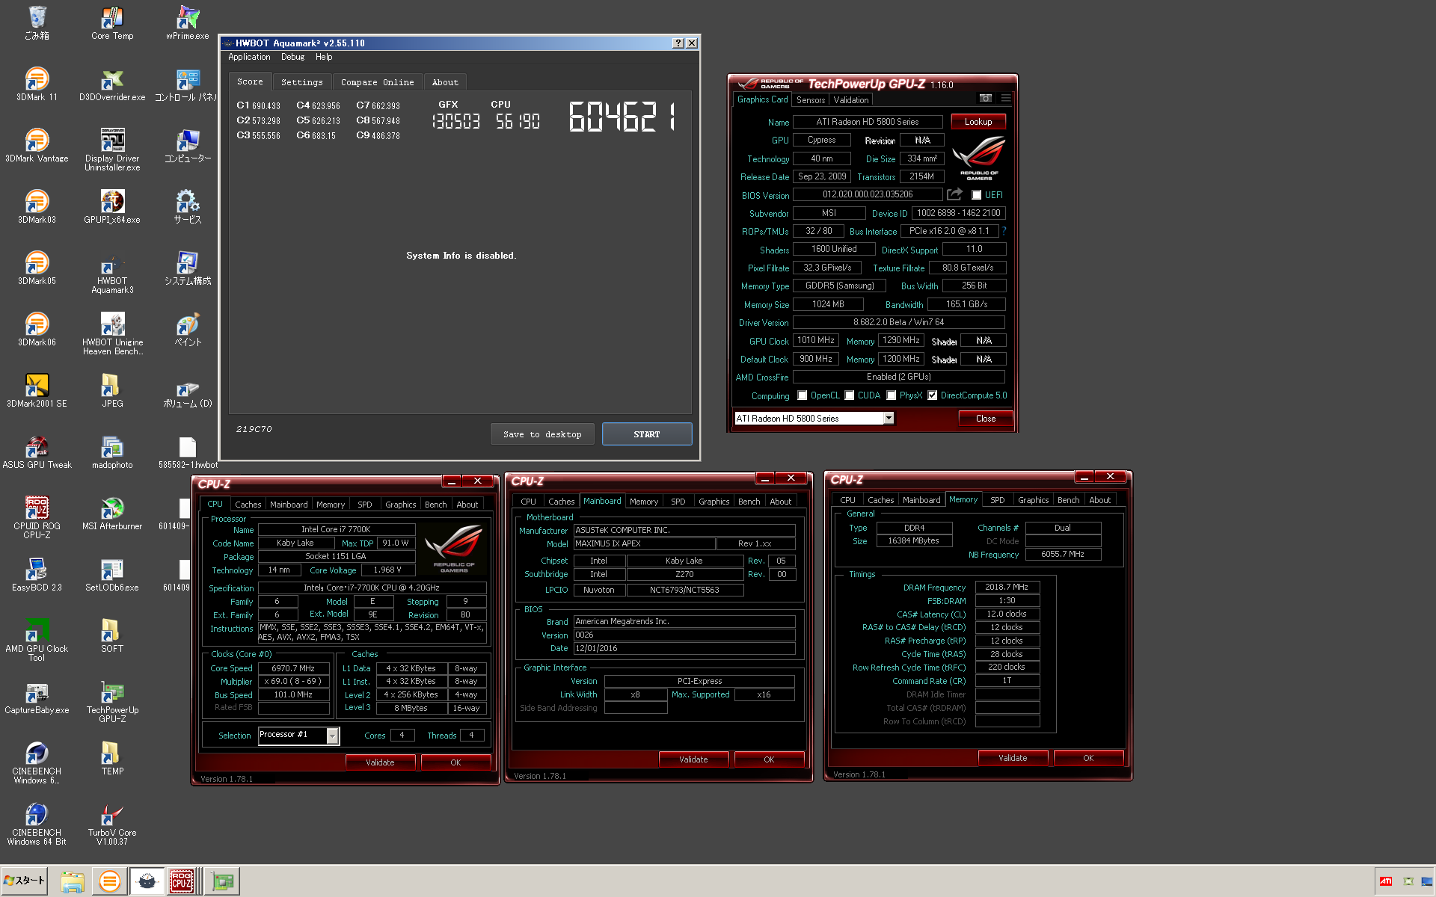Open the Application menu in HWBOT Aquamark
The image size is (1436, 897).
[x=249, y=57]
